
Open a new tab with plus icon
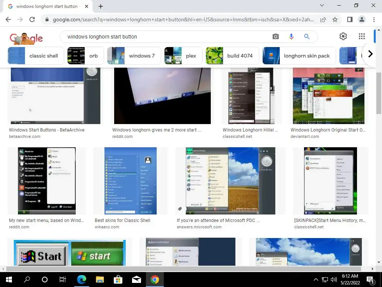101,6
